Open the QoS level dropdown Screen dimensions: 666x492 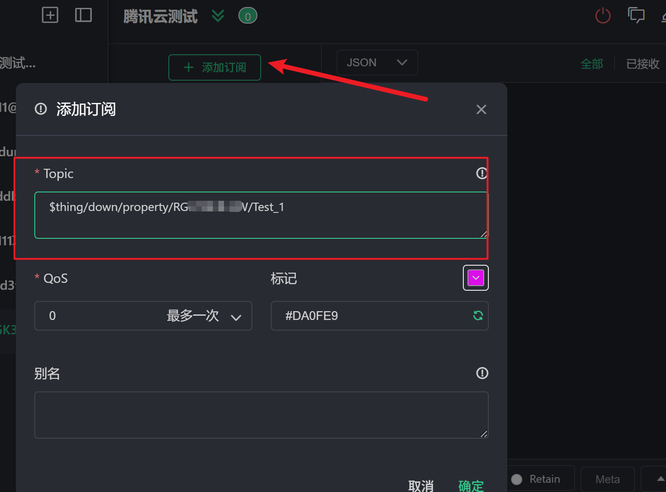[x=143, y=316]
